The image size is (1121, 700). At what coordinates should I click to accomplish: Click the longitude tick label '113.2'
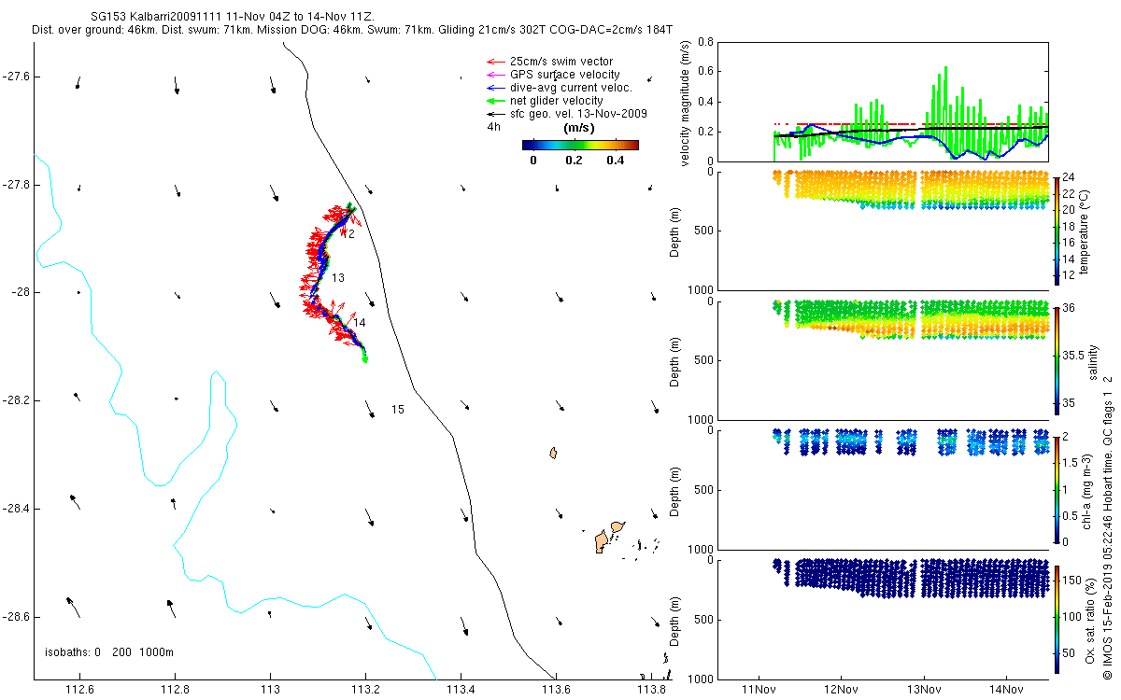(365, 691)
